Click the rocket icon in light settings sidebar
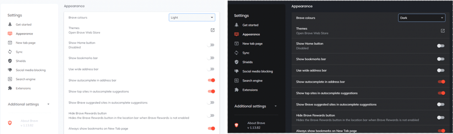Viewport: 453px width, 134px height. click(10, 24)
